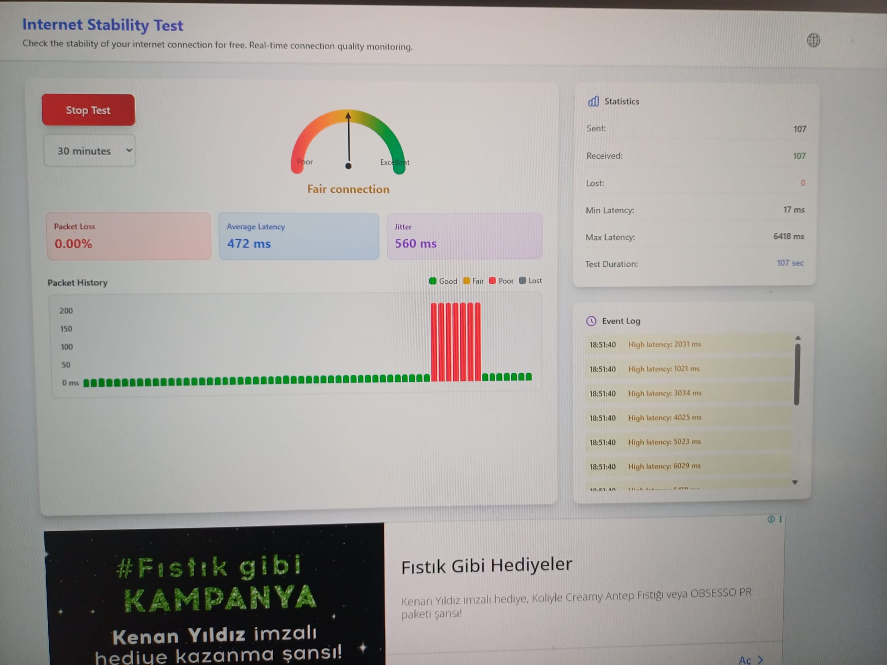Click the Statistics bar chart icon

coord(593,102)
